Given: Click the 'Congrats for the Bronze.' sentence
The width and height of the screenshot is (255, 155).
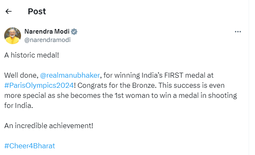Looking at the screenshot, I should 117,86.
